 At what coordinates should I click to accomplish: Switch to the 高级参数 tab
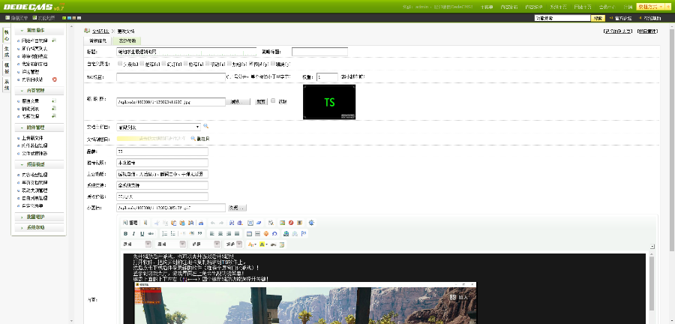coord(127,41)
